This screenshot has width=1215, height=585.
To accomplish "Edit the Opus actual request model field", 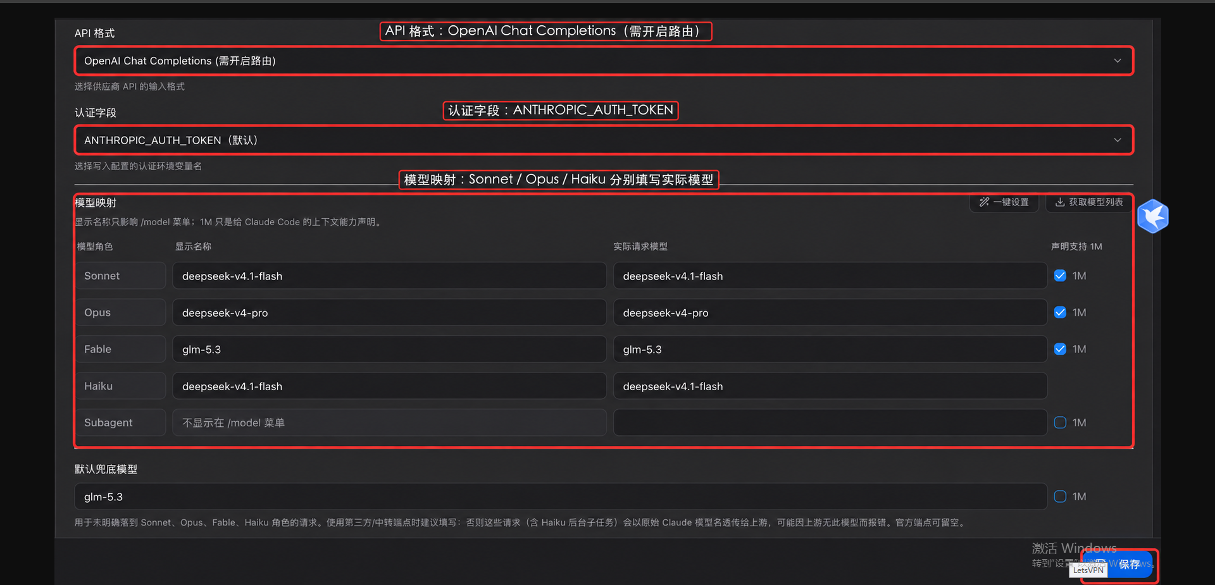I will [x=830, y=312].
